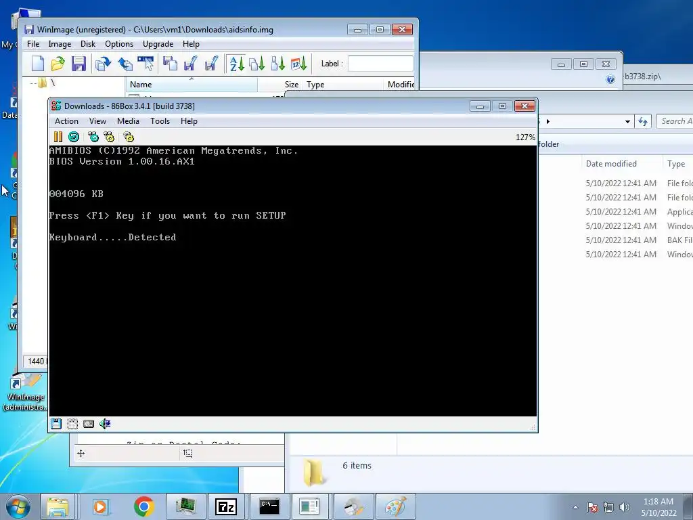The width and height of the screenshot is (693, 520).
Task: Launch Google Chrome from the taskbar
Action: click(x=143, y=506)
